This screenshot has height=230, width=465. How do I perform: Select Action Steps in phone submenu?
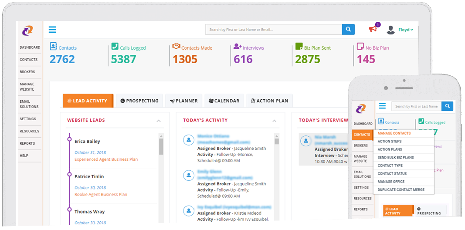[404, 142]
